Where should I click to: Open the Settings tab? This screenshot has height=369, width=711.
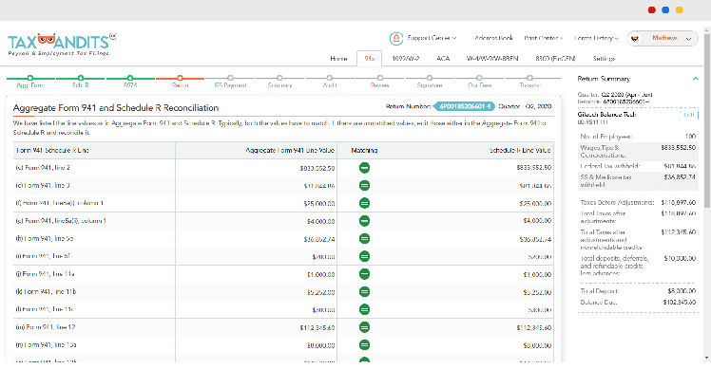coord(604,59)
